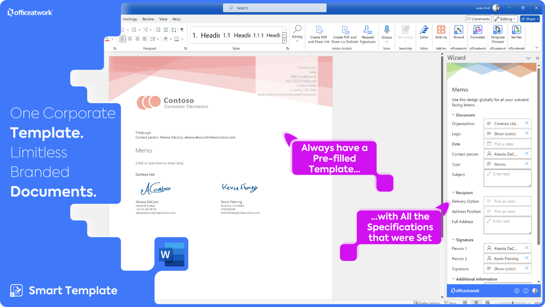Run the Verifier add-in
The image size is (545, 307).
point(516,32)
